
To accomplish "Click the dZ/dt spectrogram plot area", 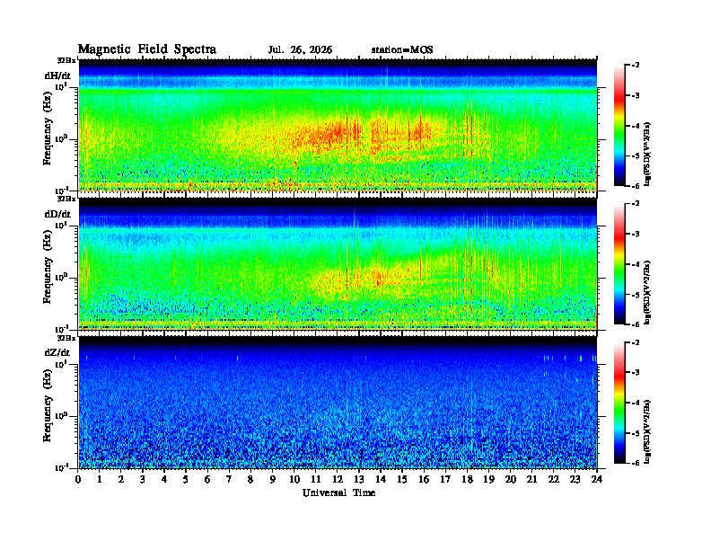I will pos(338,403).
